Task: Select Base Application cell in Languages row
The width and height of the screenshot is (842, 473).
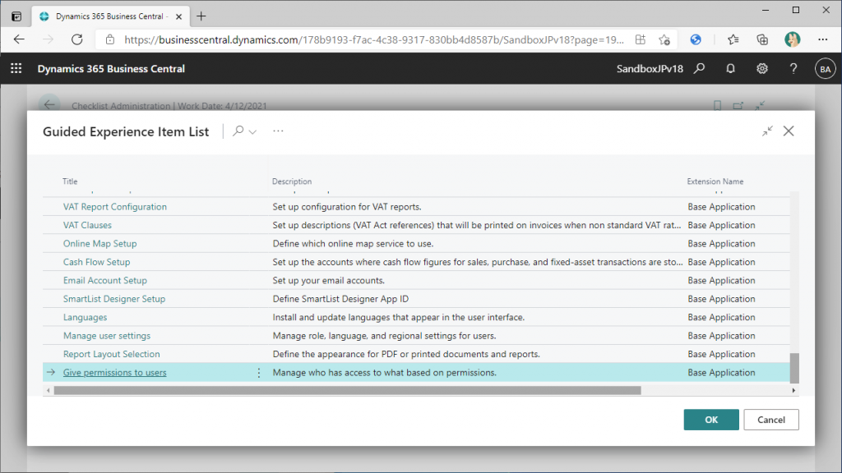Action: (721, 318)
